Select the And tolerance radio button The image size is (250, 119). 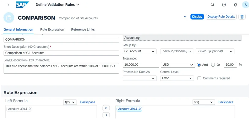pyautogui.click(x=199, y=65)
